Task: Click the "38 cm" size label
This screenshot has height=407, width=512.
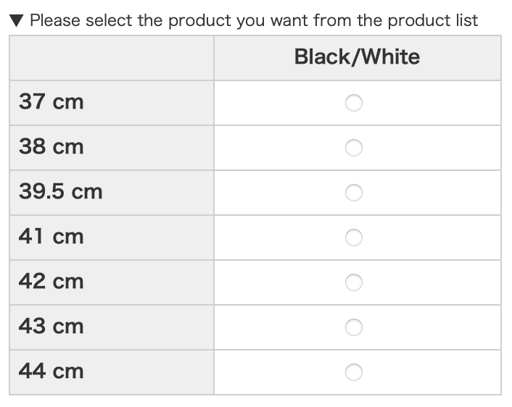Action: point(51,147)
